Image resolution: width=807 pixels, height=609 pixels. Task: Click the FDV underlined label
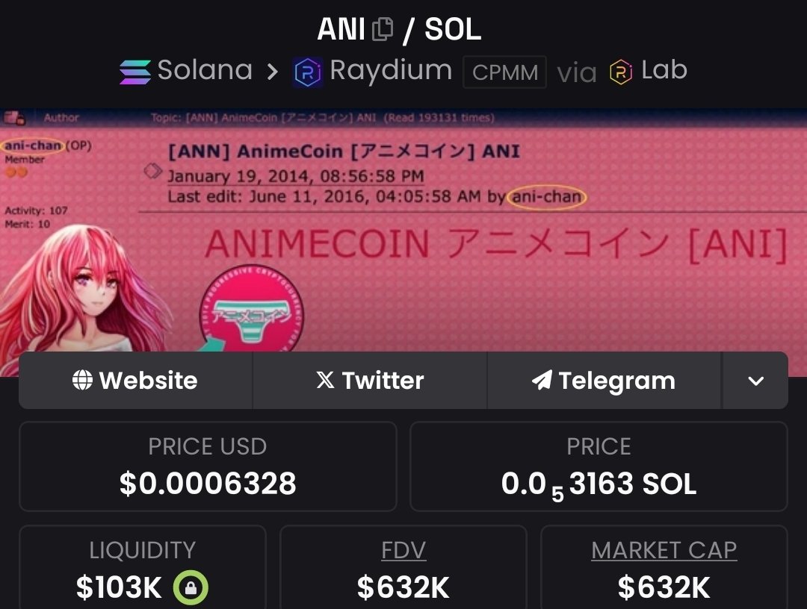(403, 550)
